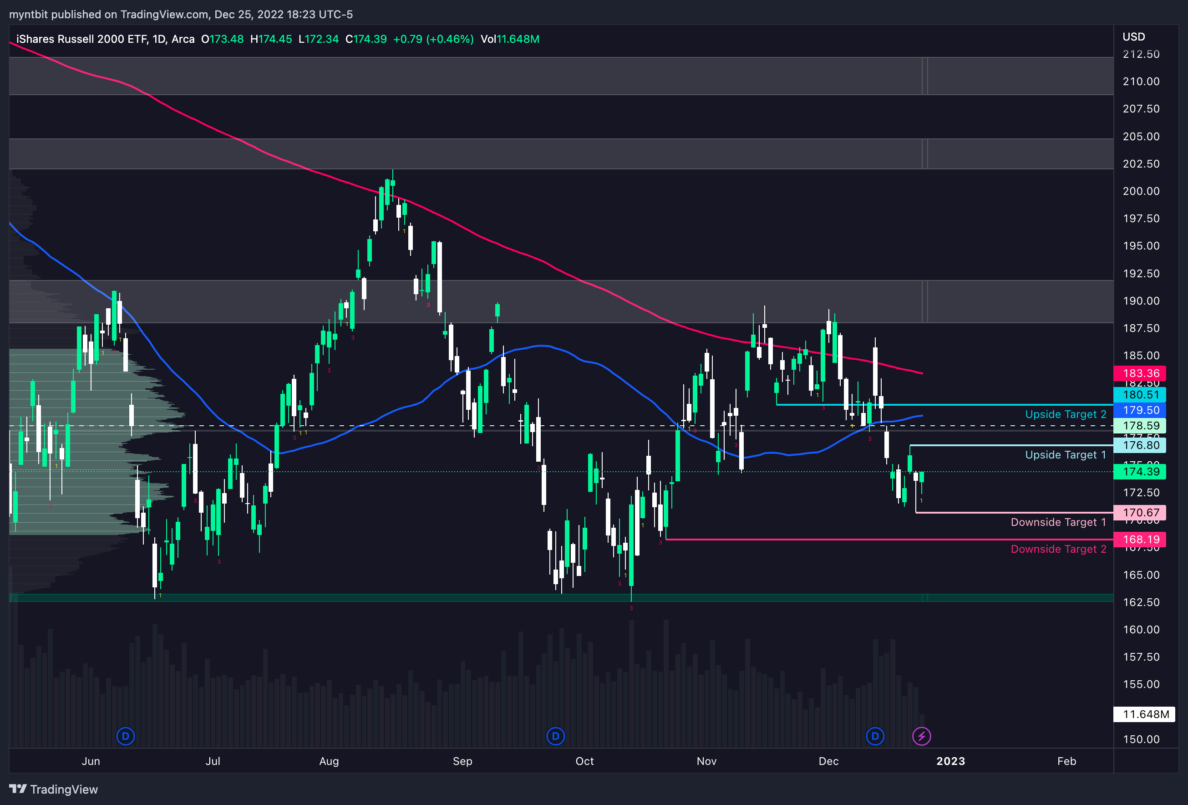Click the red 183.36 price tag
The height and width of the screenshot is (805, 1188).
pos(1140,373)
